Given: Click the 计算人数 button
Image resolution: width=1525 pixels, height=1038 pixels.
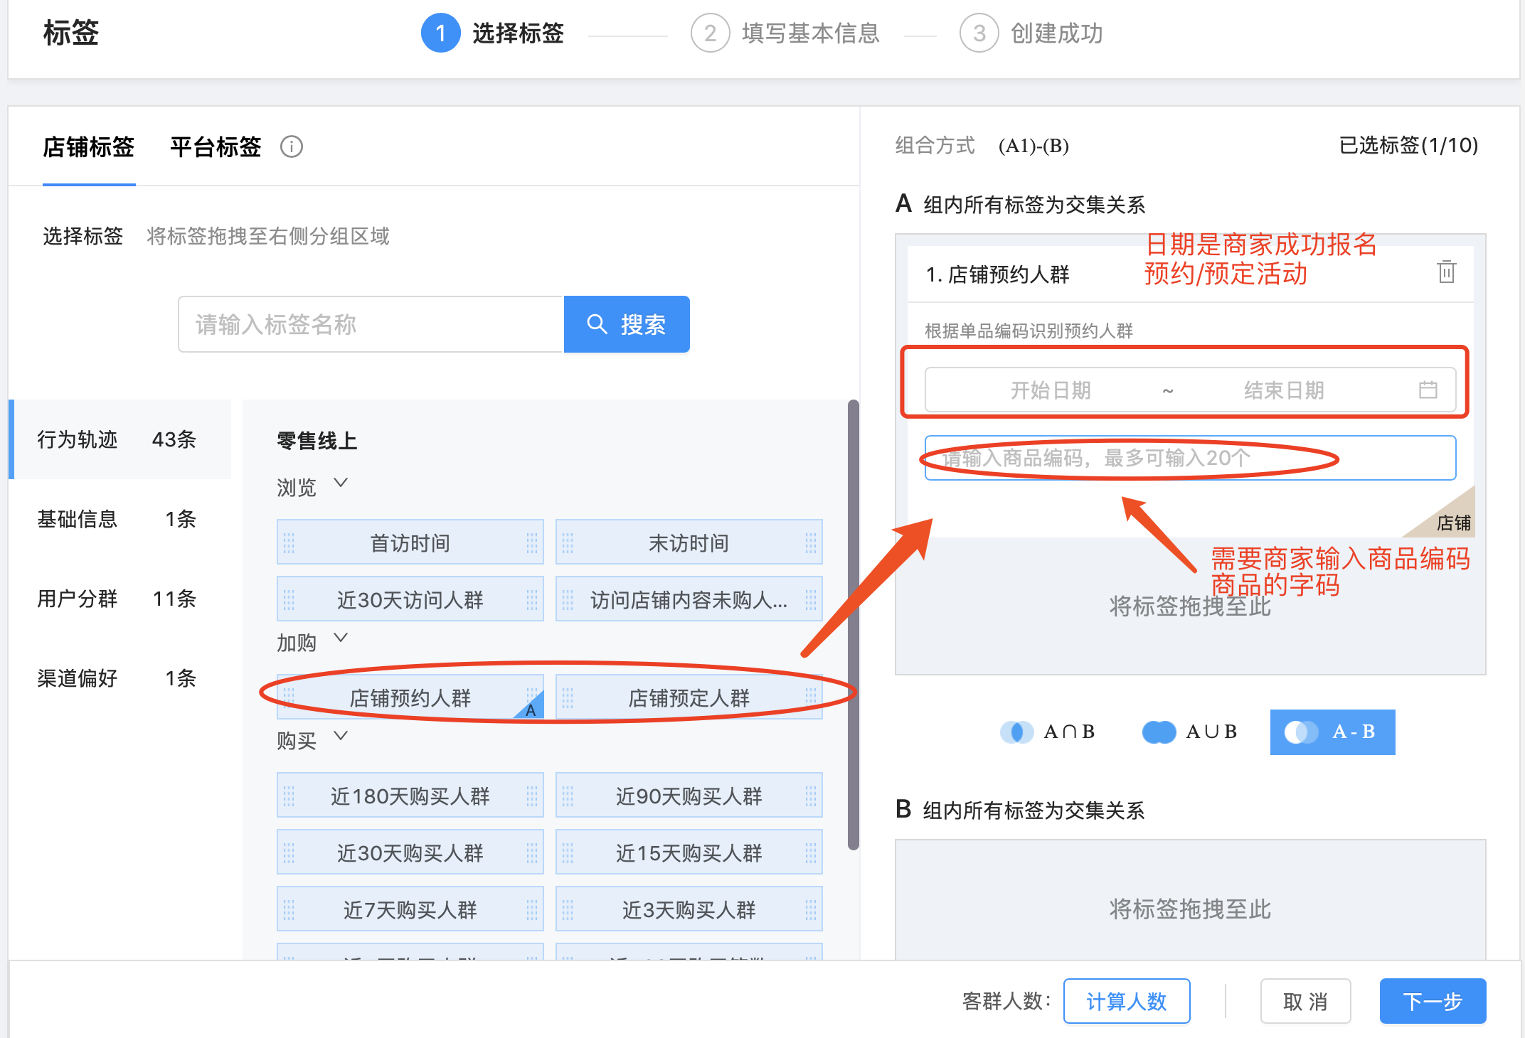Looking at the screenshot, I should pos(1126,1001).
